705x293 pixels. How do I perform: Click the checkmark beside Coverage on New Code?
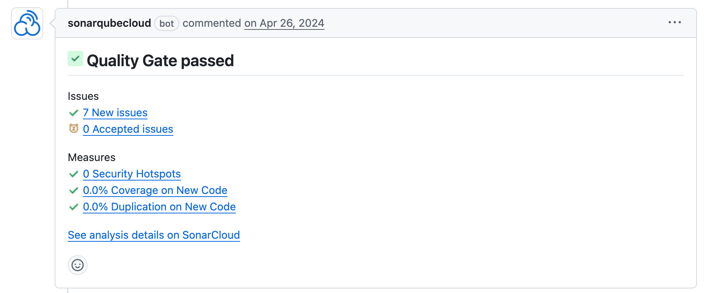74,190
